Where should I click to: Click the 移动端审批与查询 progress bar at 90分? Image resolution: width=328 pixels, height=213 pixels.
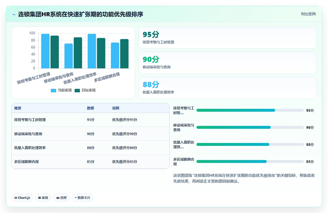250,127
